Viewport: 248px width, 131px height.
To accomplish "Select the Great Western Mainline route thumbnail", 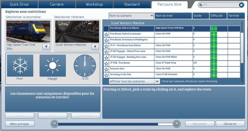I will [77, 32].
